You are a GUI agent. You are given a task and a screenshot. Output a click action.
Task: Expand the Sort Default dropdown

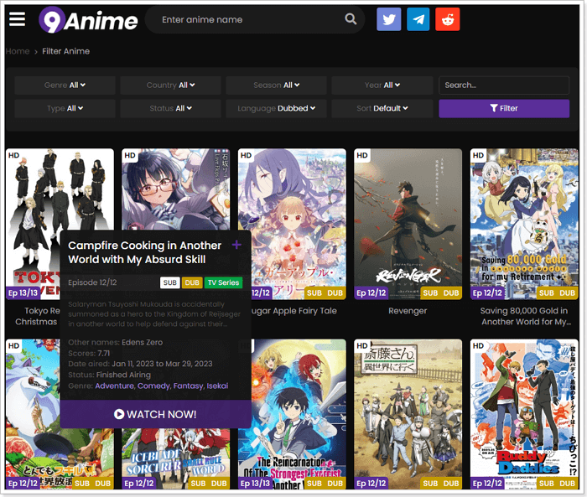click(x=382, y=108)
